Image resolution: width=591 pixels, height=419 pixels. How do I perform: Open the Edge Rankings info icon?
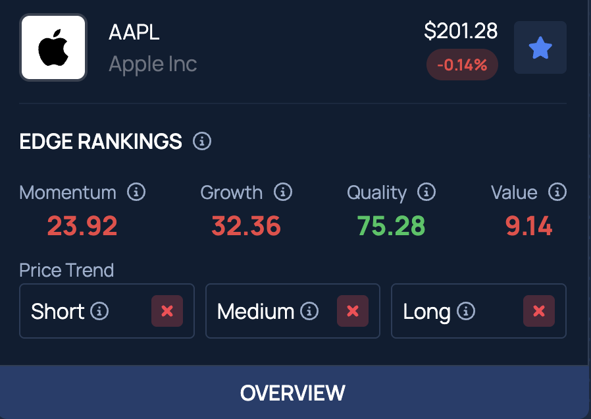click(x=202, y=142)
